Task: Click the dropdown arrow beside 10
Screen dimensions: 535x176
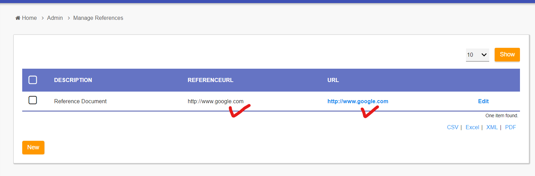Action: pyautogui.click(x=484, y=55)
